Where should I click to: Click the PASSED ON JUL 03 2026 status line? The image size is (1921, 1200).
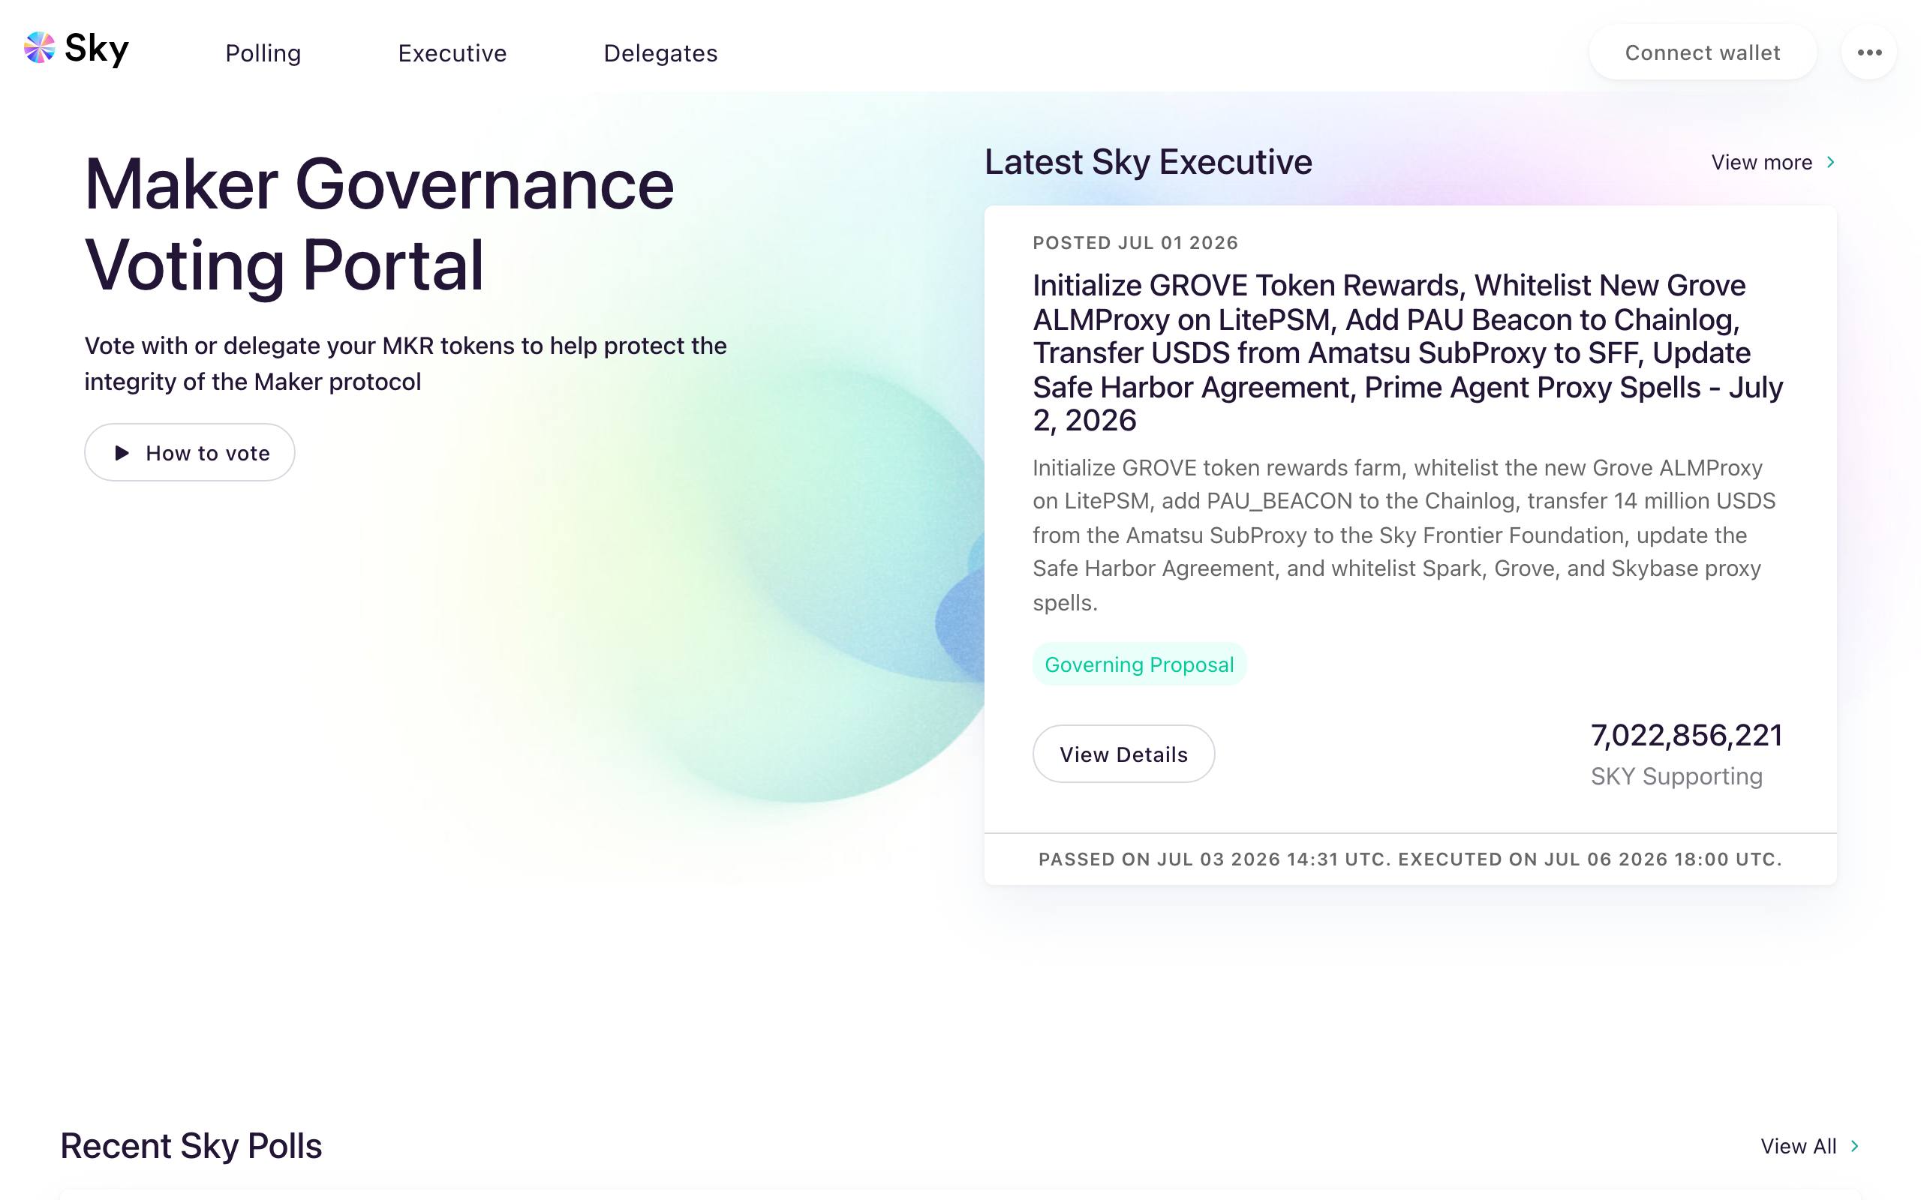tap(1411, 859)
